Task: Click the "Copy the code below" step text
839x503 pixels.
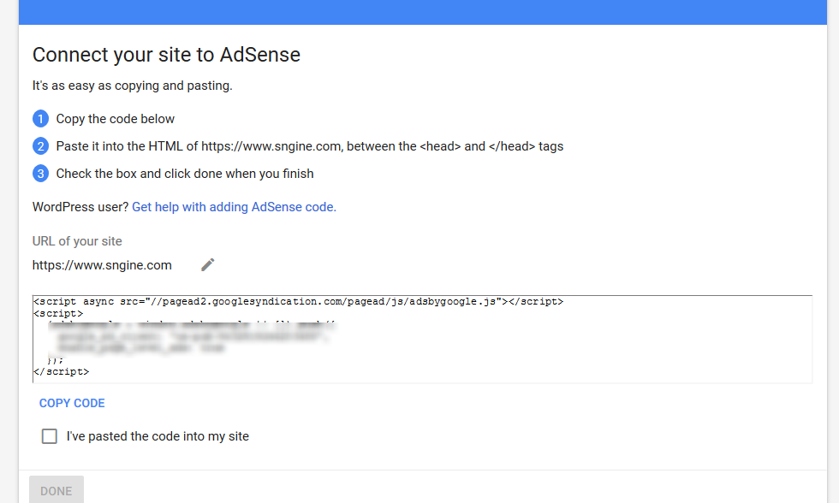Action: pos(115,119)
